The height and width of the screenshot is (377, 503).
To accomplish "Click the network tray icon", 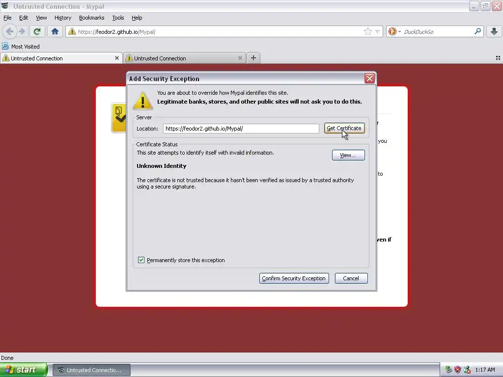I will click(x=467, y=370).
